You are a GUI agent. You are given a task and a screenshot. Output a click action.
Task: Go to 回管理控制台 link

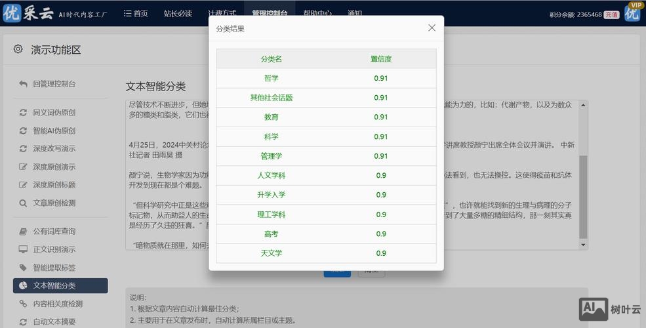tap(54, 84)
